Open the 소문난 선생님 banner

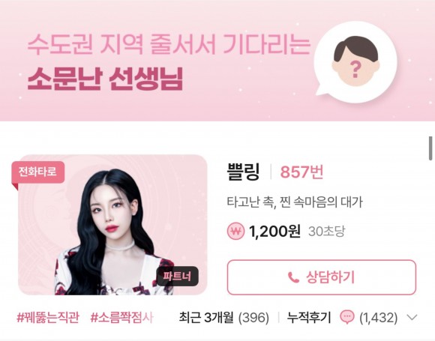coord(217,61)
